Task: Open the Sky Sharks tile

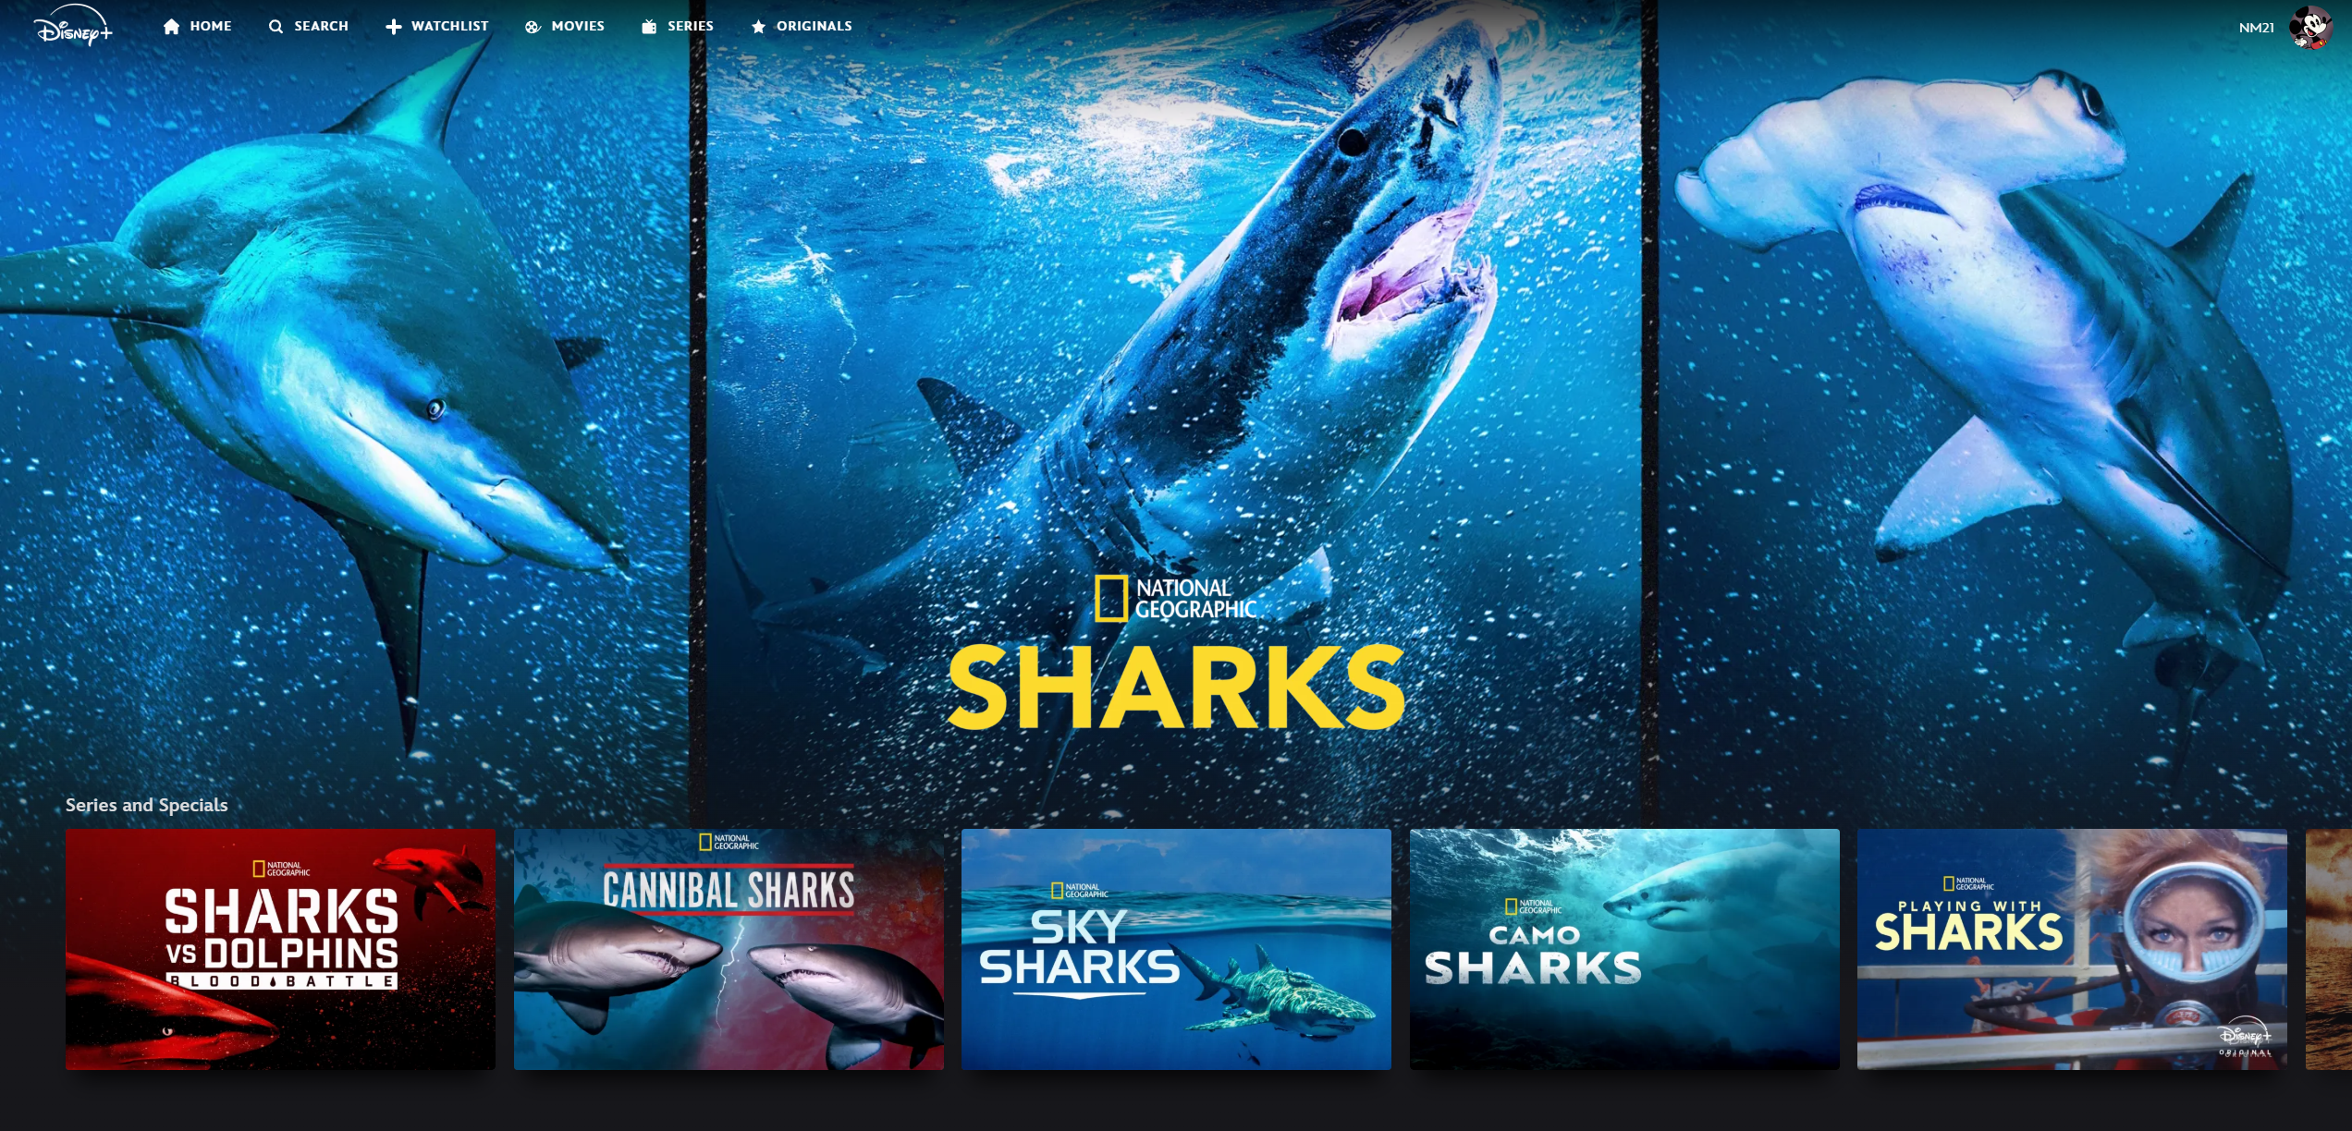Action: point(1176,949)
